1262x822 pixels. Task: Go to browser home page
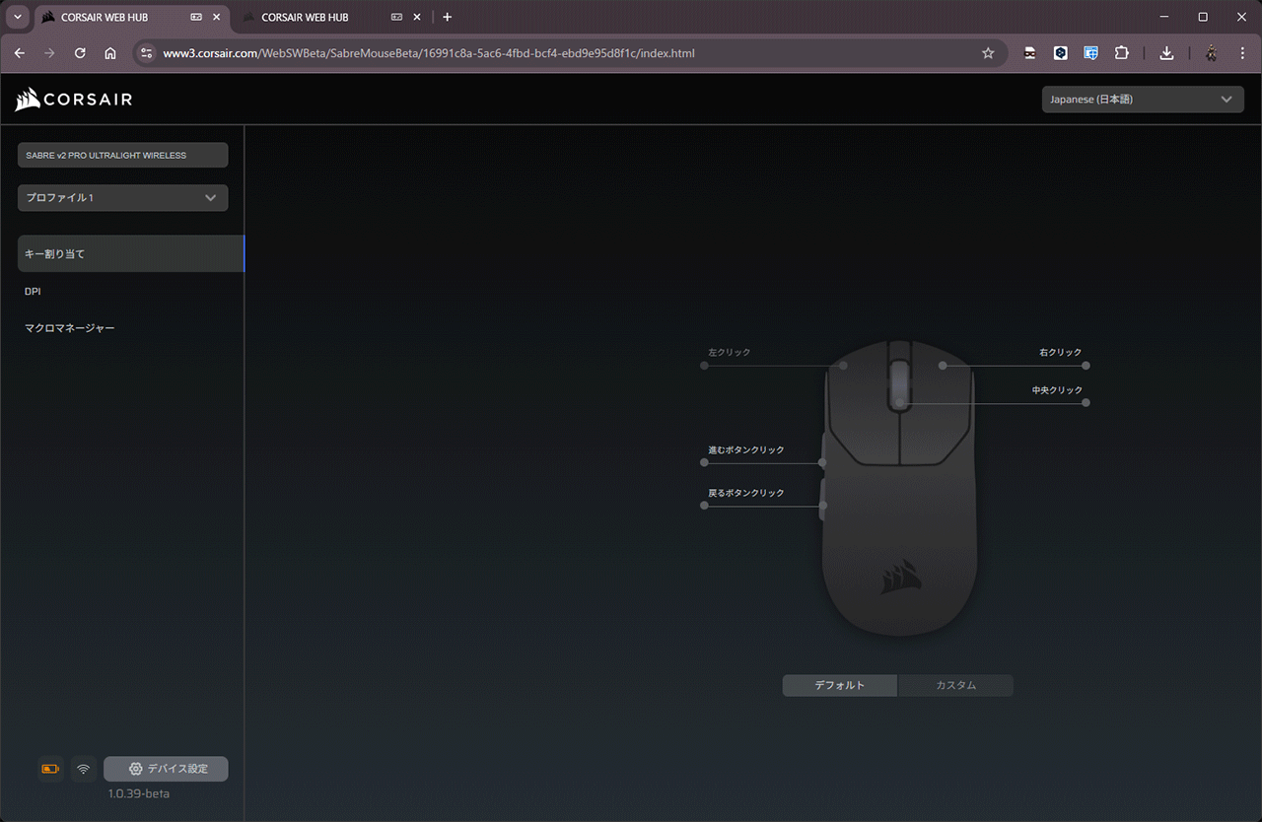(x=110, y=53)
